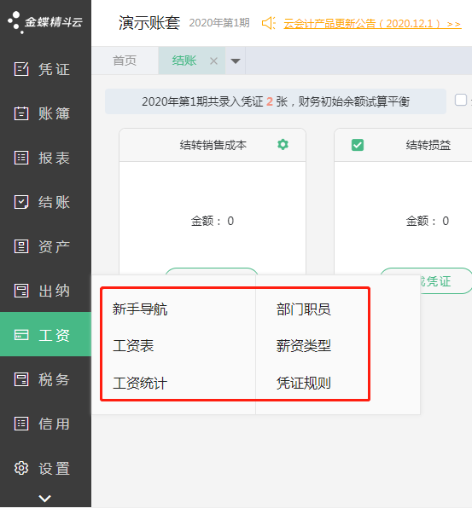Open the 税务 tax module icon
This screenshot has width=472, height=508.
21,379
